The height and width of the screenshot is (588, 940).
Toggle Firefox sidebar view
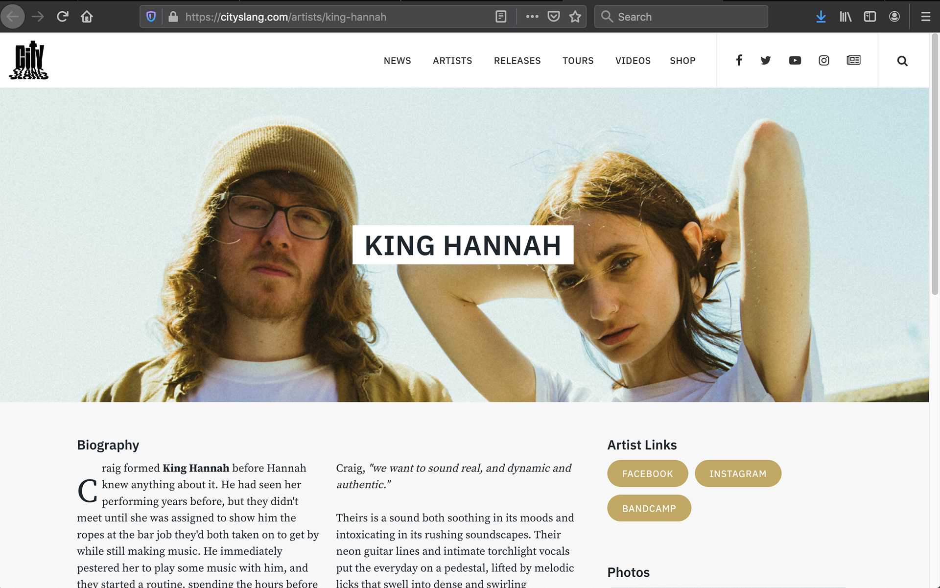[x=869, y=17]
